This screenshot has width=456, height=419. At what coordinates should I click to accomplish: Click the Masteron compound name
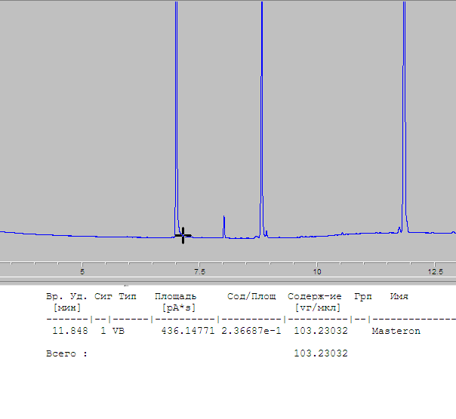(396, 331)
